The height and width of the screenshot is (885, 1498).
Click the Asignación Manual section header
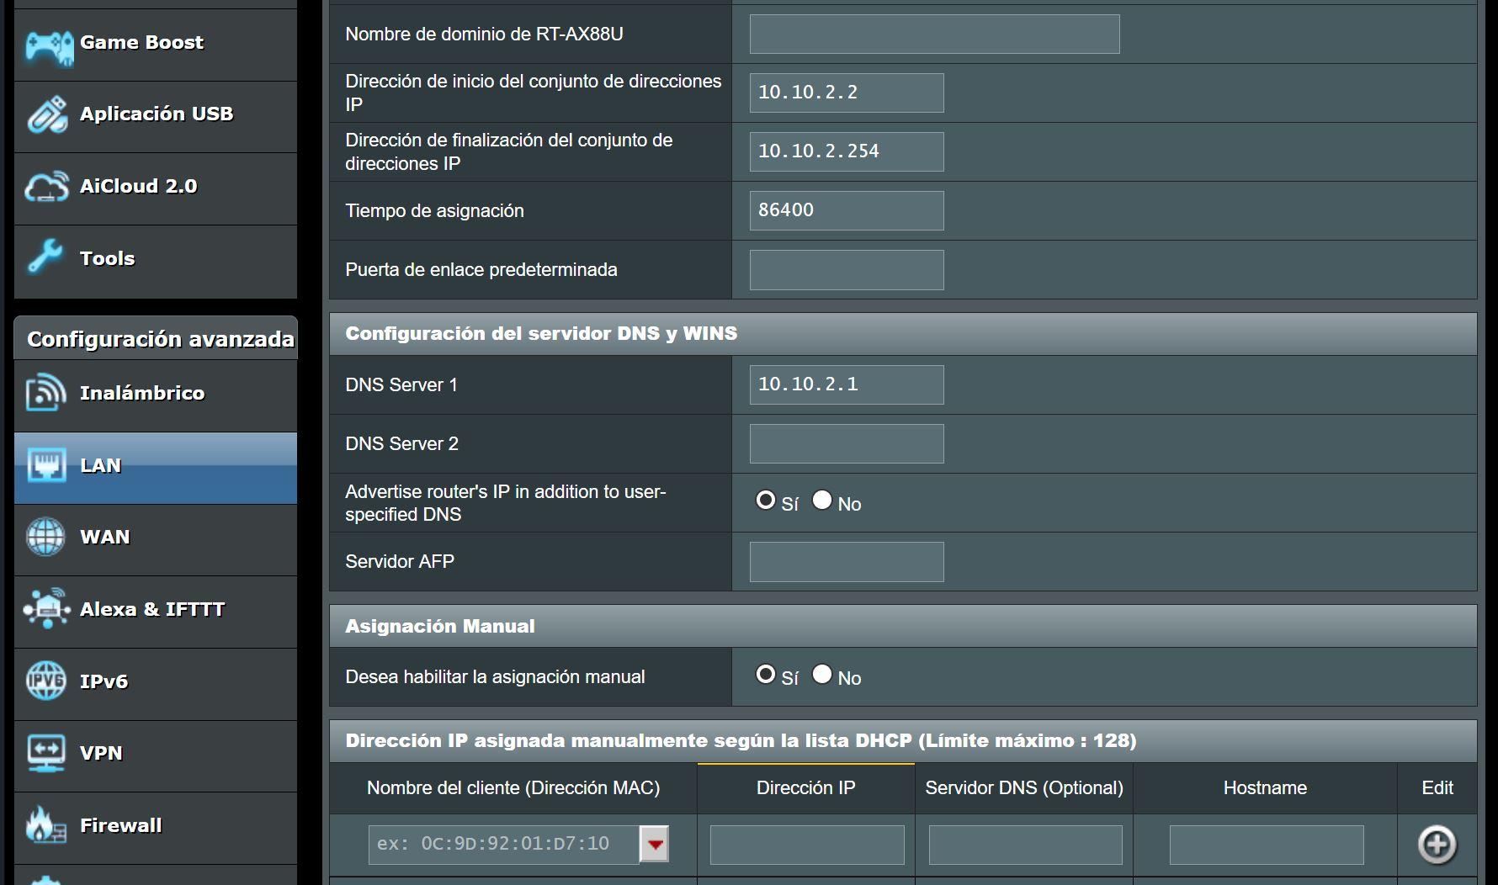pos(903,626)
